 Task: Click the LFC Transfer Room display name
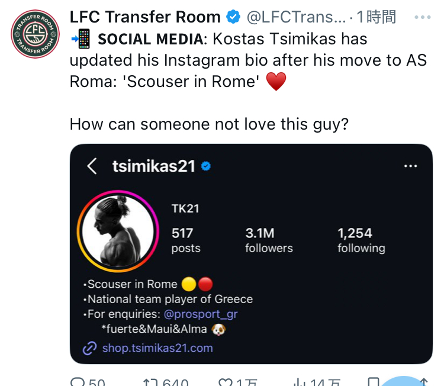point(145,17)
